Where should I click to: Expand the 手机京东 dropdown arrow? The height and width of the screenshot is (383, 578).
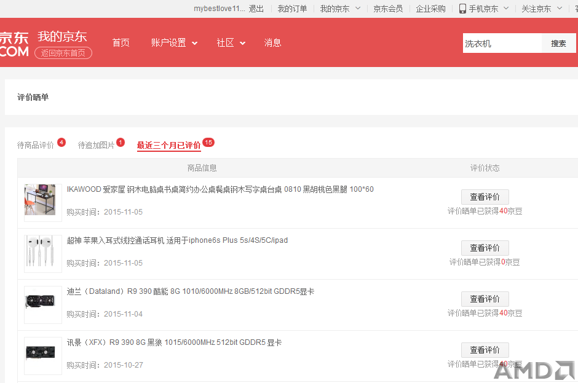(506, 8)
